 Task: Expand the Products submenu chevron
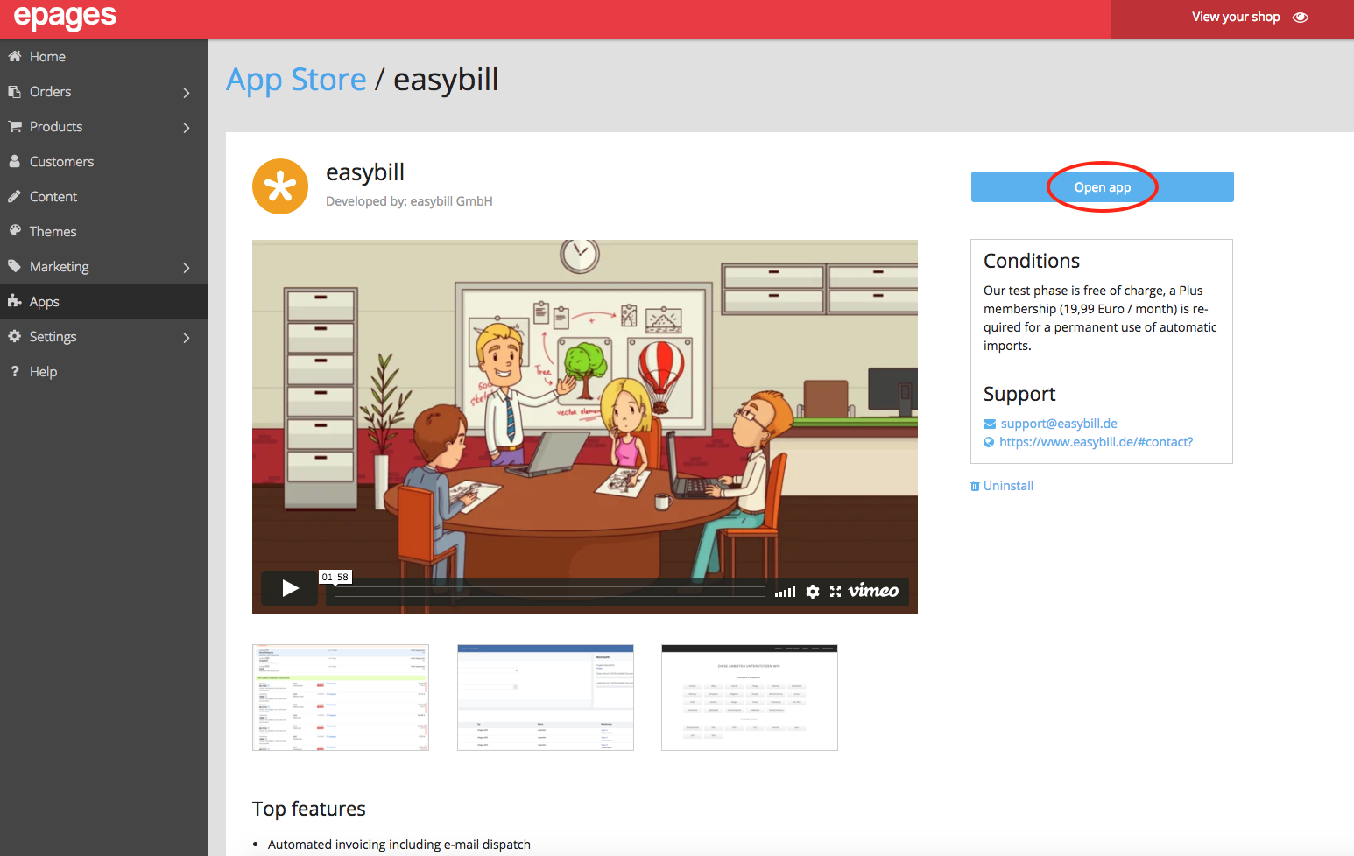[x=187, y=127]
